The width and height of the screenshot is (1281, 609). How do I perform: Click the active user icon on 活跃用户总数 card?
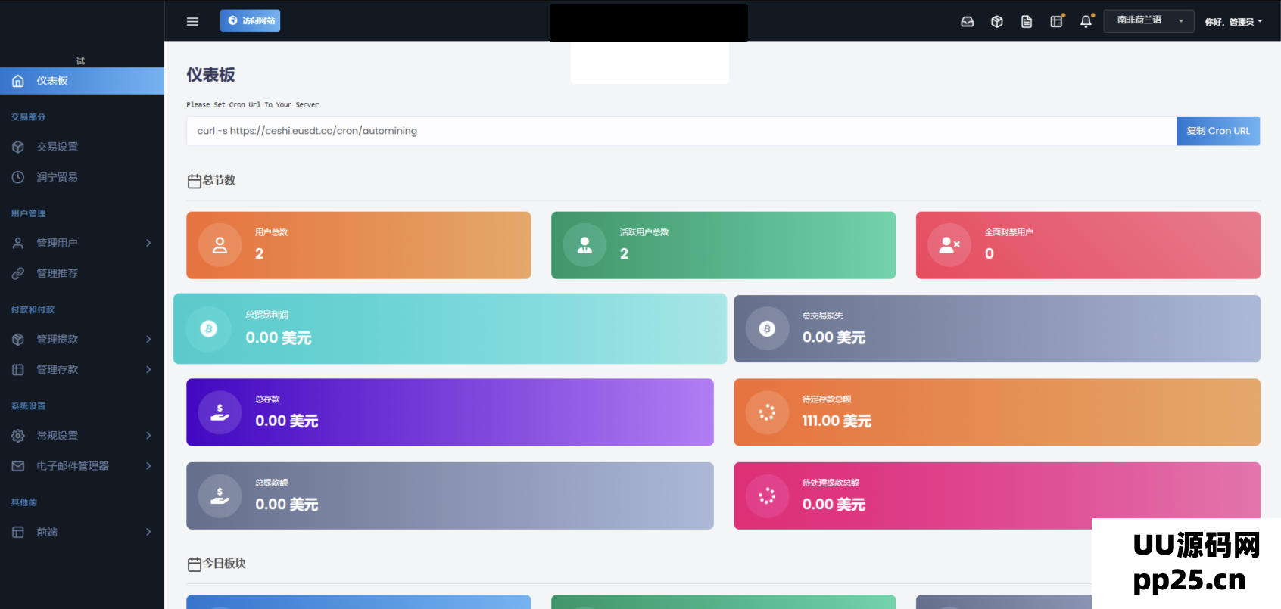point(584,245)
